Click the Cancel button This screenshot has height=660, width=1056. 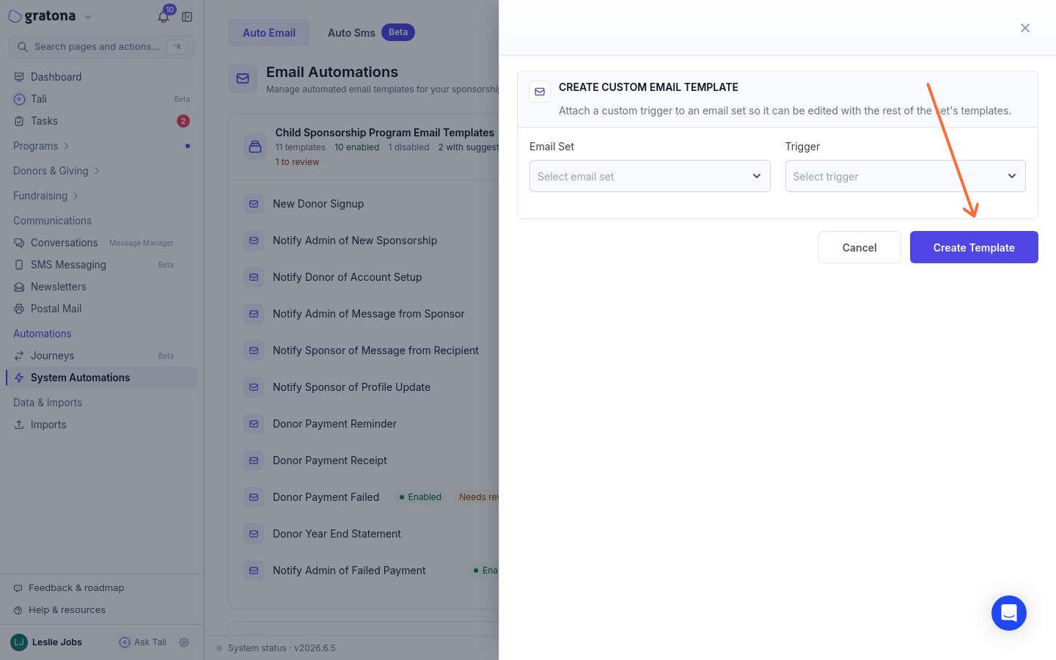[x=859, y=247]
